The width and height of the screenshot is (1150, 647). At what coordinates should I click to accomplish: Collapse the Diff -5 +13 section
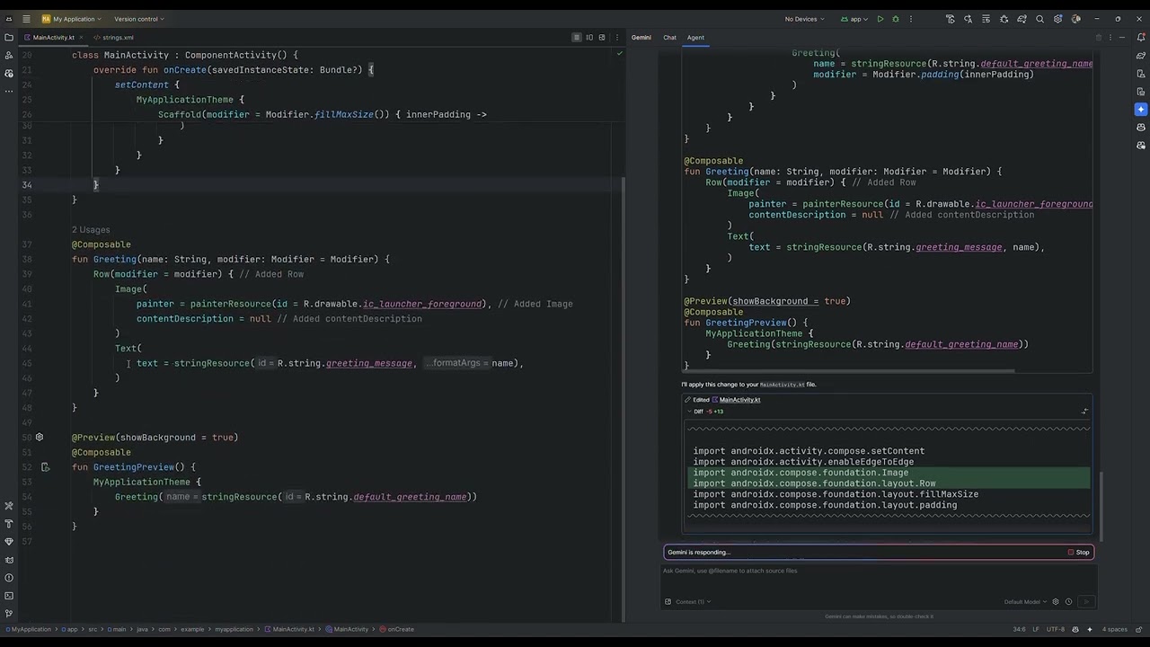[689, 412]
